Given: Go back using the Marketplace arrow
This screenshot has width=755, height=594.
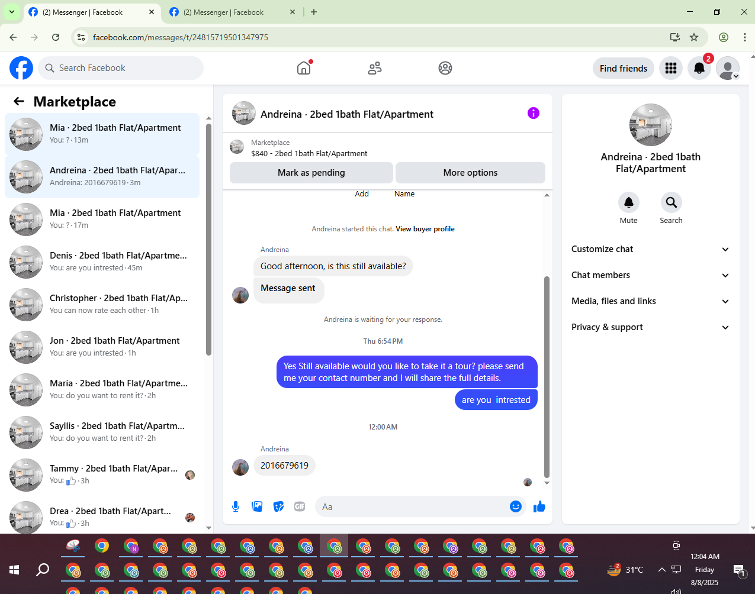Looking at the screenshot, I should [x=19, y=101].
